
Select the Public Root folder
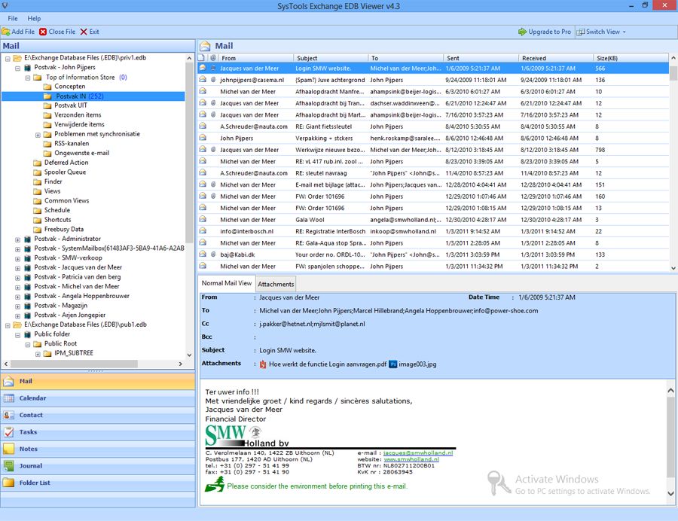(x=60, y=343)
